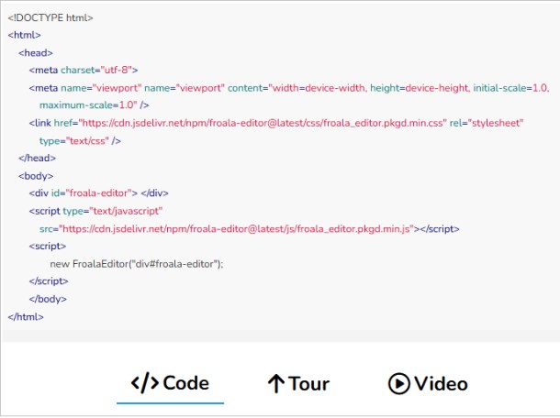Click the opening head tag

pyautogui.click(x=36, y=53)
